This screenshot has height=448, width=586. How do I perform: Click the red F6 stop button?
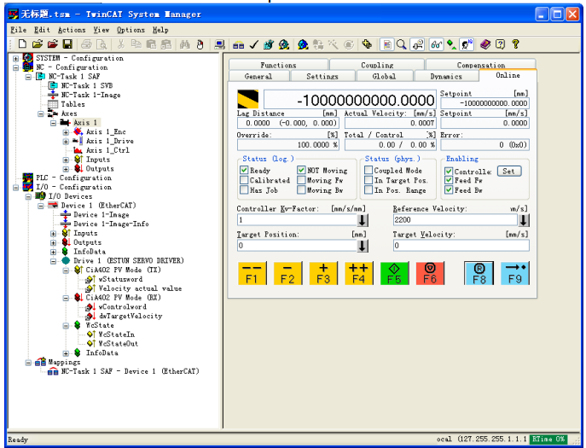click(x=430, y=273)
